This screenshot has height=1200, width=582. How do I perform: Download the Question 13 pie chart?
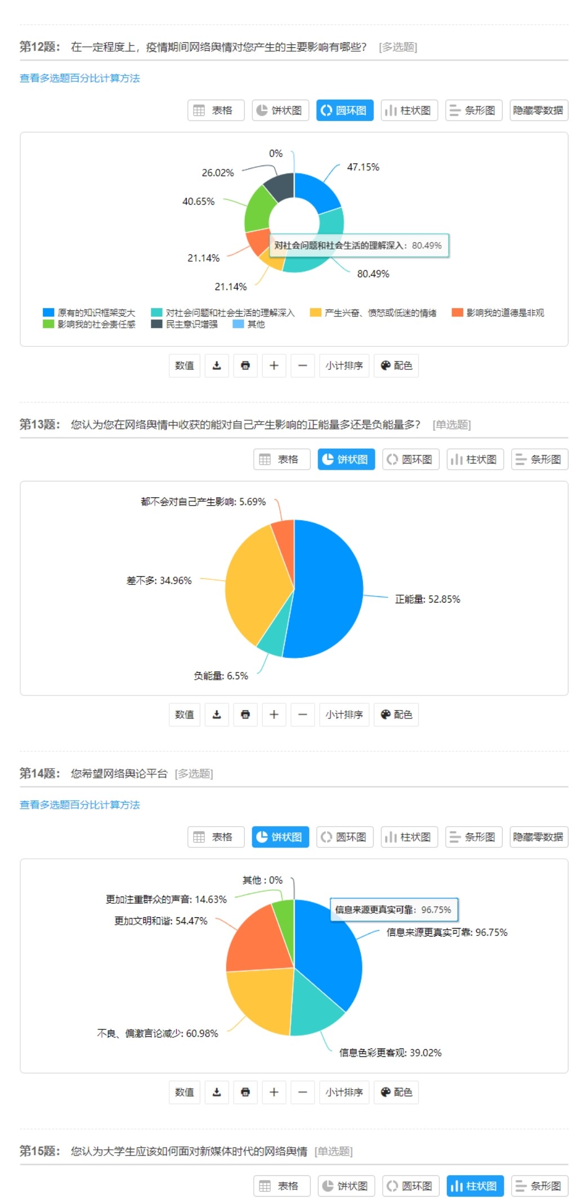click(217, 715)
